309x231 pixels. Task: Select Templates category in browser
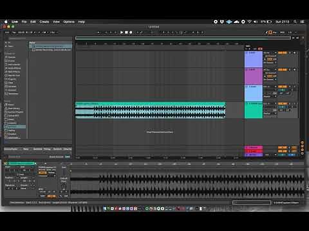(12, 94)
